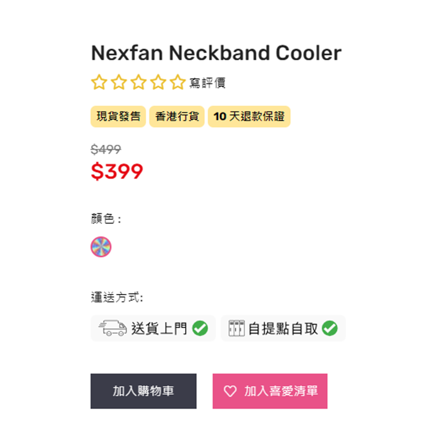Click green checkmark beside 自提點自取
Screen dimensions: 440x440
click(330, 328)
